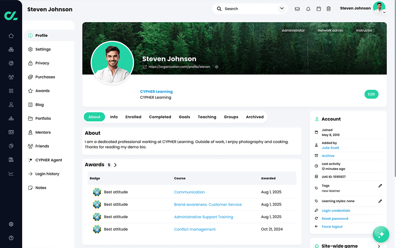Open the line graph analytics icon
Screen dimensions: 396x248
coord(11,173)
